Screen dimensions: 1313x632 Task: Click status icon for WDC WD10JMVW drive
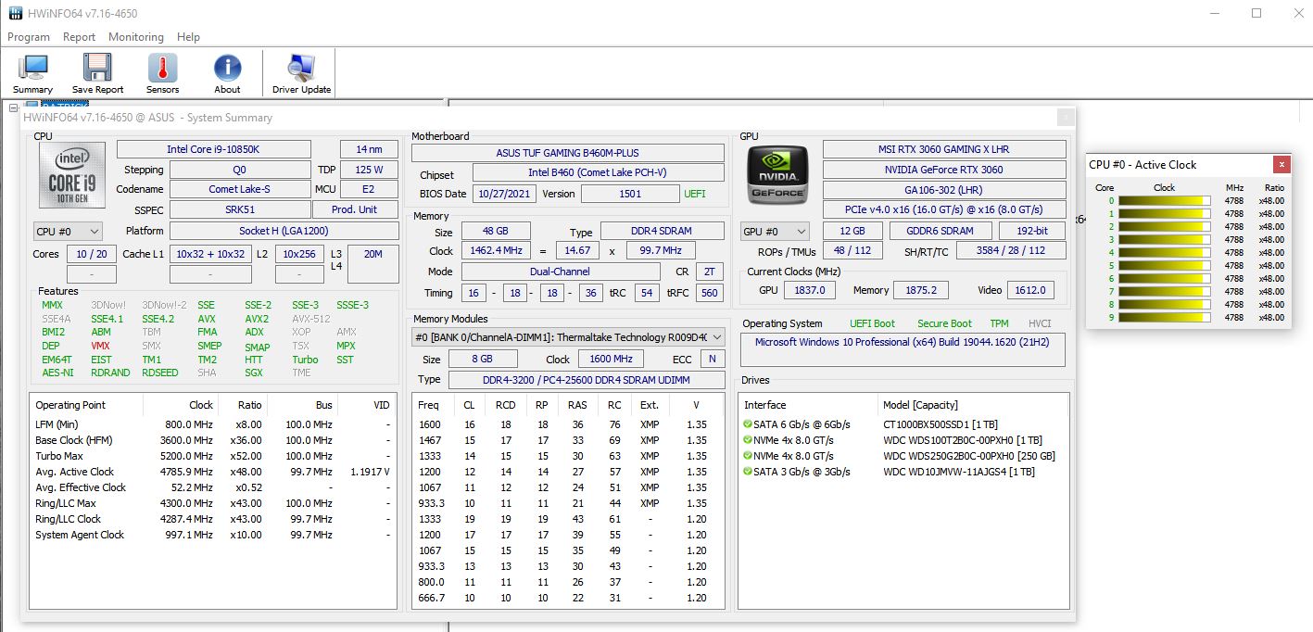[x=747, y=472]
